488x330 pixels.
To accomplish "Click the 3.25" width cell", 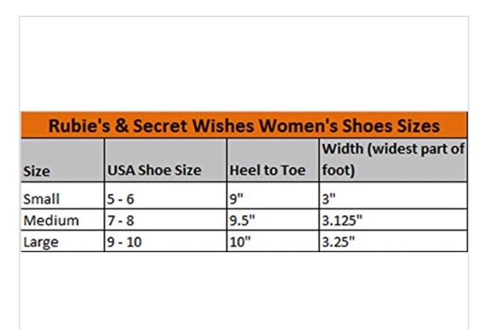I will 394,241.
